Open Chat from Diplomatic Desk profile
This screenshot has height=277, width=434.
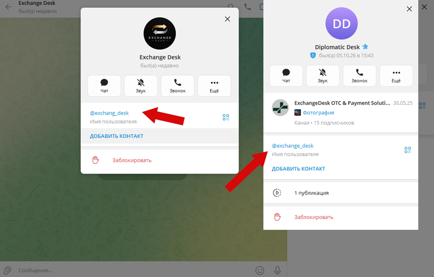click(x=286, y=76)
